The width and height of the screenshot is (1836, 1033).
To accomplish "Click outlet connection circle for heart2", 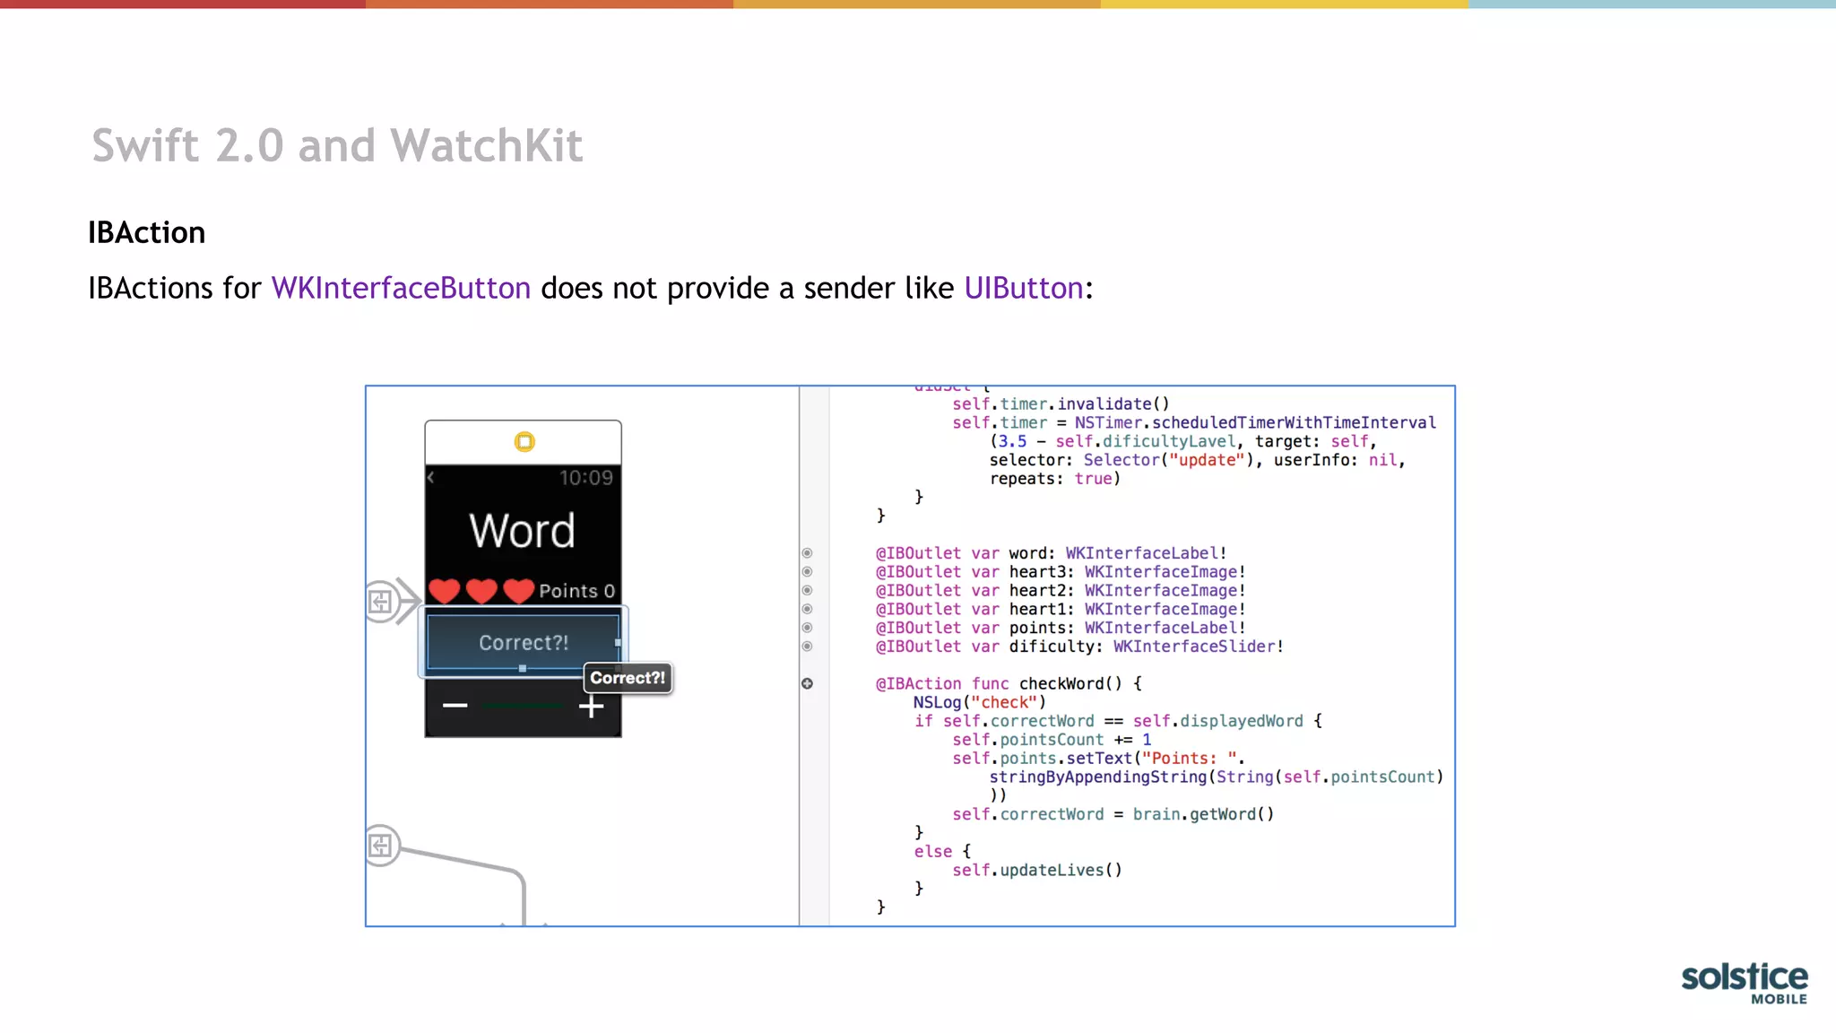I will coord(807,591).
